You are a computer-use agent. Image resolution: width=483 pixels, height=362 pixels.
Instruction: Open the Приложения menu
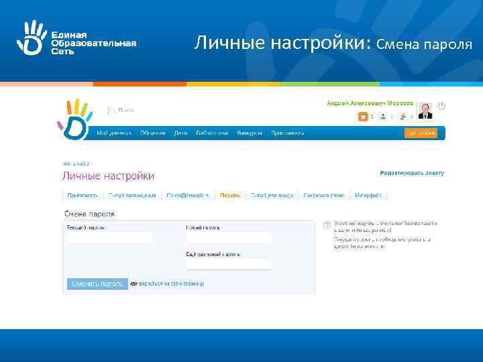coord(287,133)
